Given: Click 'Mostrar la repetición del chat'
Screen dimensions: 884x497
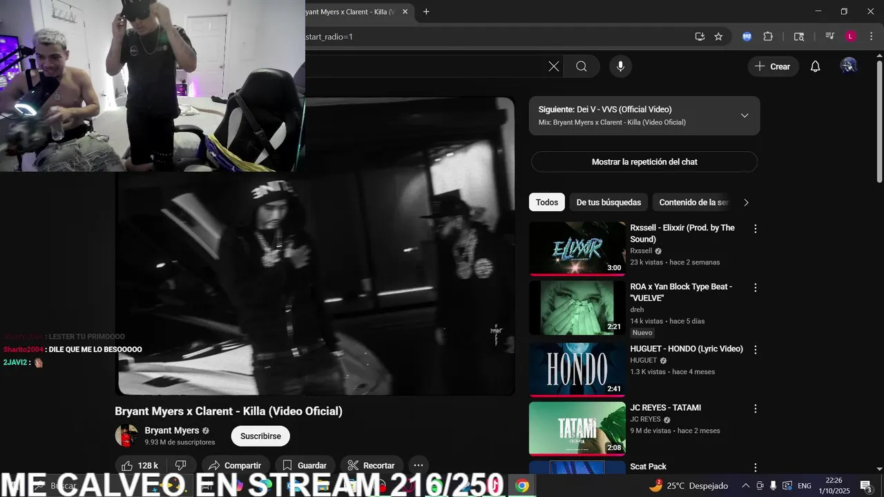Looking at the screenshot, I should (x=644, y=162).
